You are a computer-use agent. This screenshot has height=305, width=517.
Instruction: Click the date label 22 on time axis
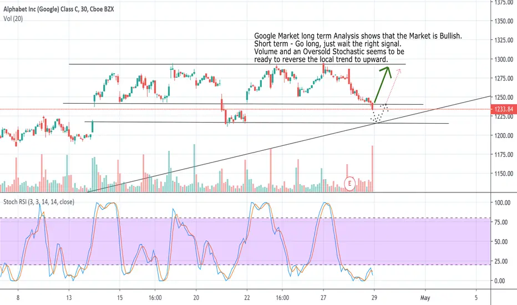tap(247, 298)
